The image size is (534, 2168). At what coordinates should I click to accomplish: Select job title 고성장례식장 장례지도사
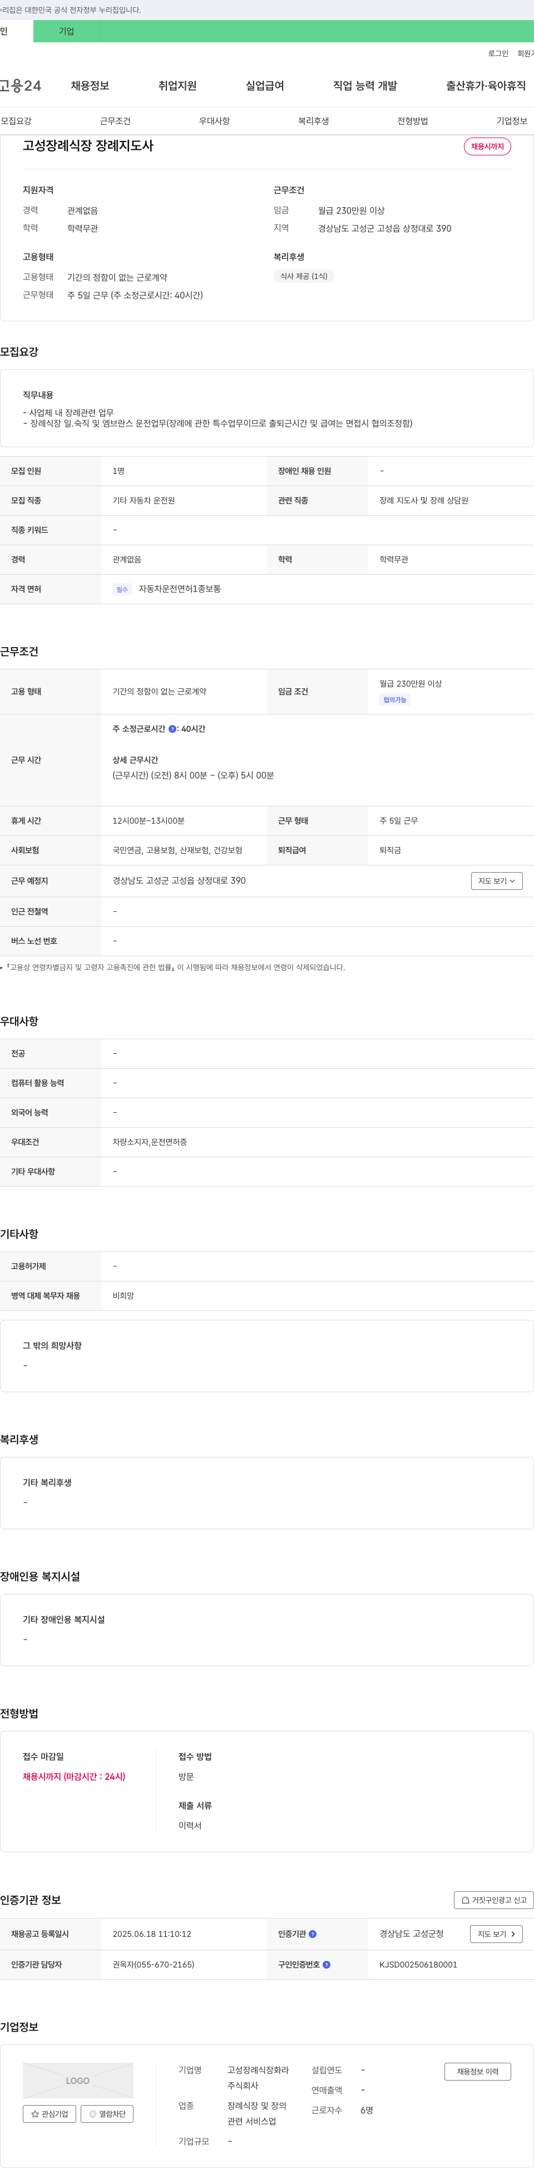point(88,145)
